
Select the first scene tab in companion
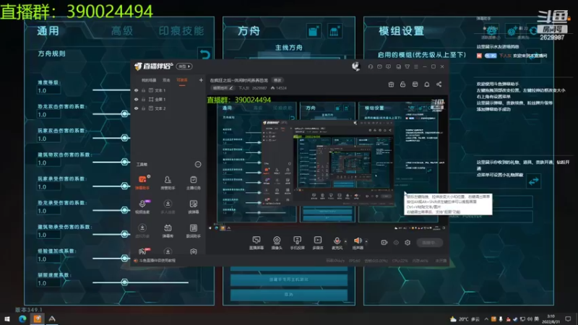149,80
